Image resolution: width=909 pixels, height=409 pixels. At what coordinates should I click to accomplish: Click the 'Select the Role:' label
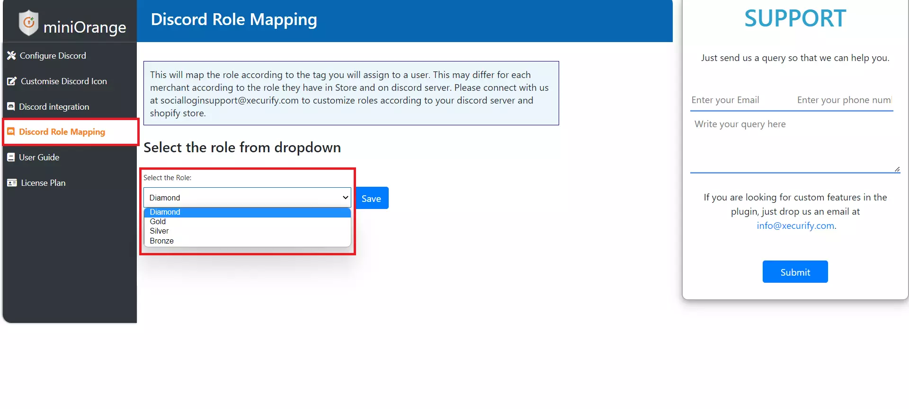click(x=168, y=178)
